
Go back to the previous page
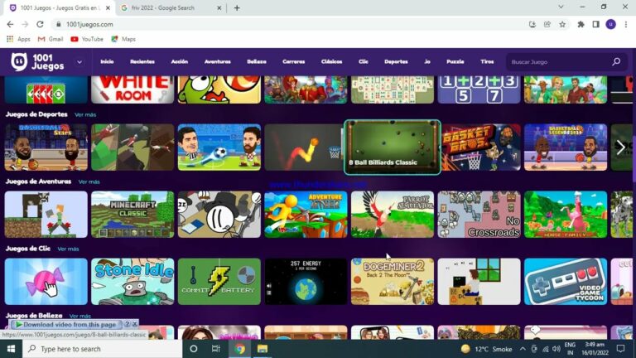coord(10,24)
